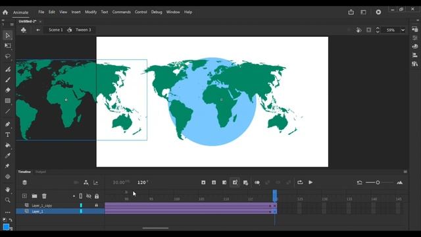Open the Commands menu
Screen dimensions: 421x237
(121, 12)
